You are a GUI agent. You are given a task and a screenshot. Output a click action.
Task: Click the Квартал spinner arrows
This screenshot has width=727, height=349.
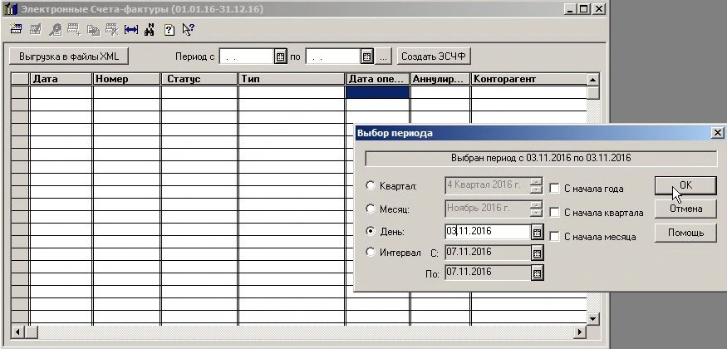click(x=537, y=186)
